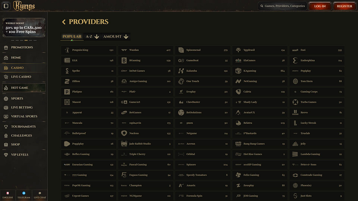This screenshot has height=201, width=358.
Task: Click the VIP Levels diamond icon
Action: (6, 155)
